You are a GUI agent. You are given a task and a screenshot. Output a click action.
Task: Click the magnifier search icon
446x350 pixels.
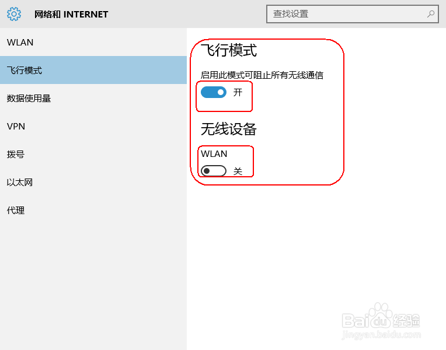tap(431, 13)
